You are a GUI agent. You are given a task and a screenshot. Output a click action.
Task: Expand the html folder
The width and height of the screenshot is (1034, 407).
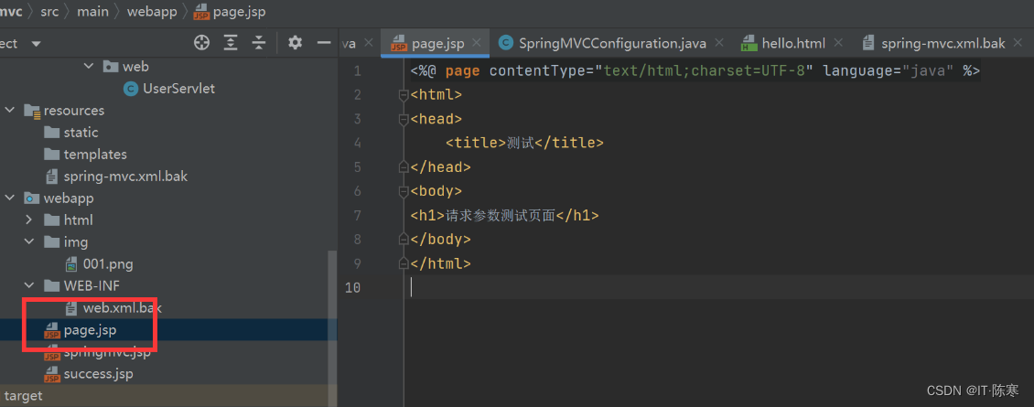(29, 220)
